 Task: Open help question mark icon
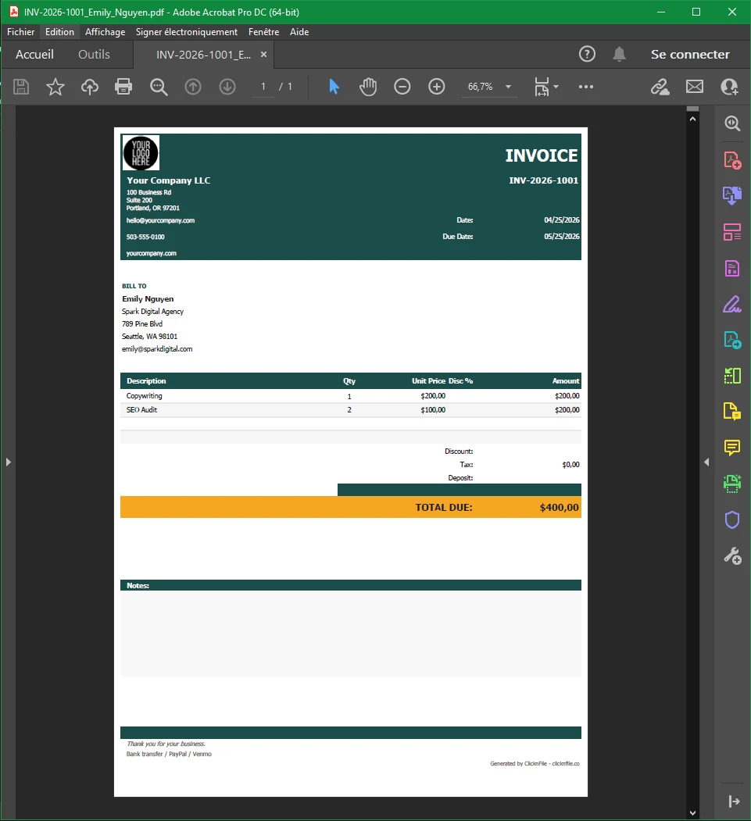point(587,54)
